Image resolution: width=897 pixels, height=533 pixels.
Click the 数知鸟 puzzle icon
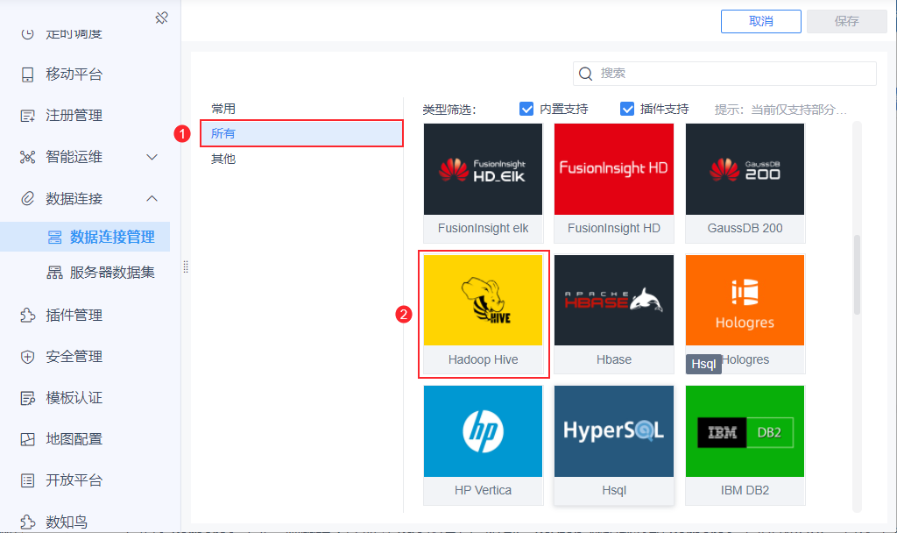pos(27,522)
